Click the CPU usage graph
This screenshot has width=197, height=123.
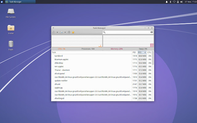pos(77,41)
